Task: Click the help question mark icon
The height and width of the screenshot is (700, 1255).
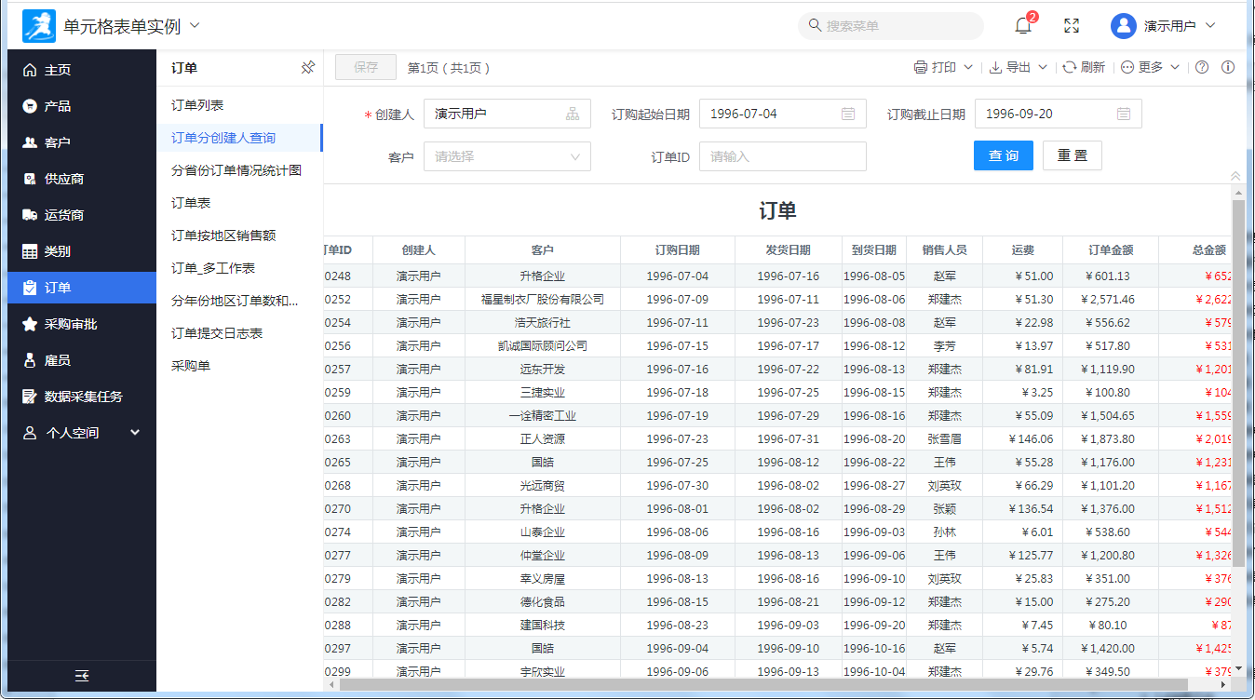Action: tap(1202, 67)
